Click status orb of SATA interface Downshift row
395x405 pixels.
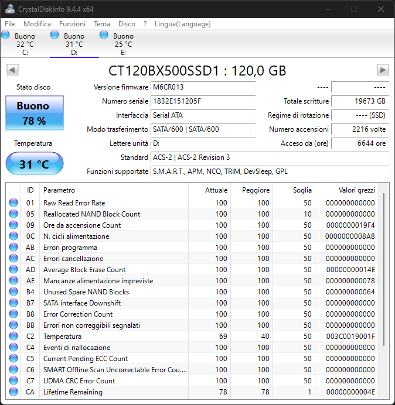tap(13, 303)
